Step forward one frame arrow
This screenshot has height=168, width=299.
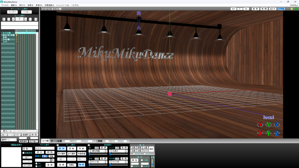(26, 19)
